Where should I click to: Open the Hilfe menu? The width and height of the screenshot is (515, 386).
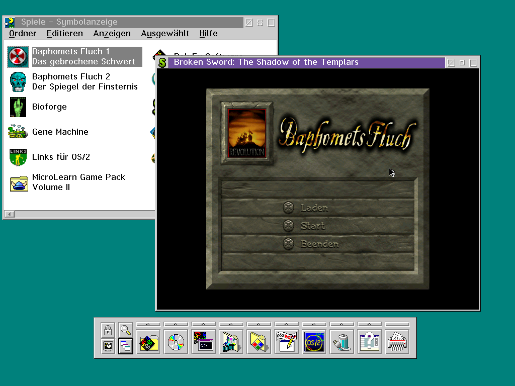pos(209,34)
